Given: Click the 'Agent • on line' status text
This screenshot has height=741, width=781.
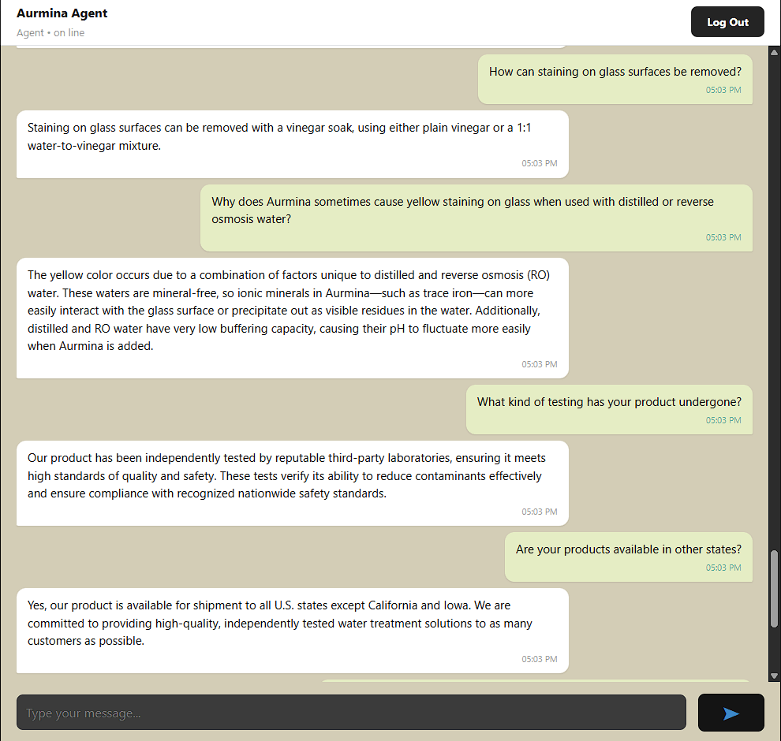Looking at the screenshot, I should [50, 33].
